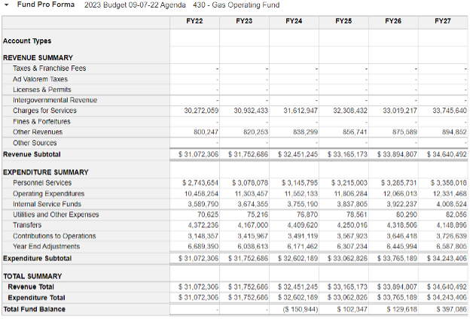This screenshot has height=319, width=470.
Task: Select the EXPENDITURE SUMMARY section heading
Action: pyautogui.click(x=44, y=172)
